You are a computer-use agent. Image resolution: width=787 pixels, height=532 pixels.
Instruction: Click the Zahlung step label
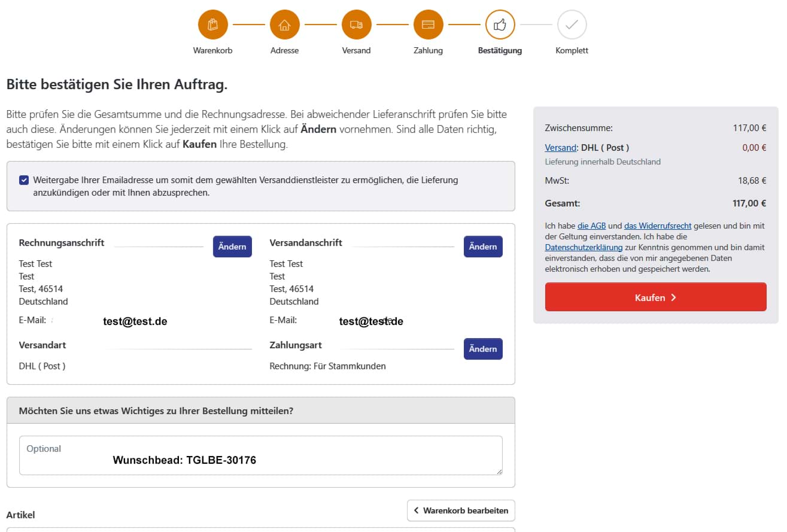[x=428, y=51]
